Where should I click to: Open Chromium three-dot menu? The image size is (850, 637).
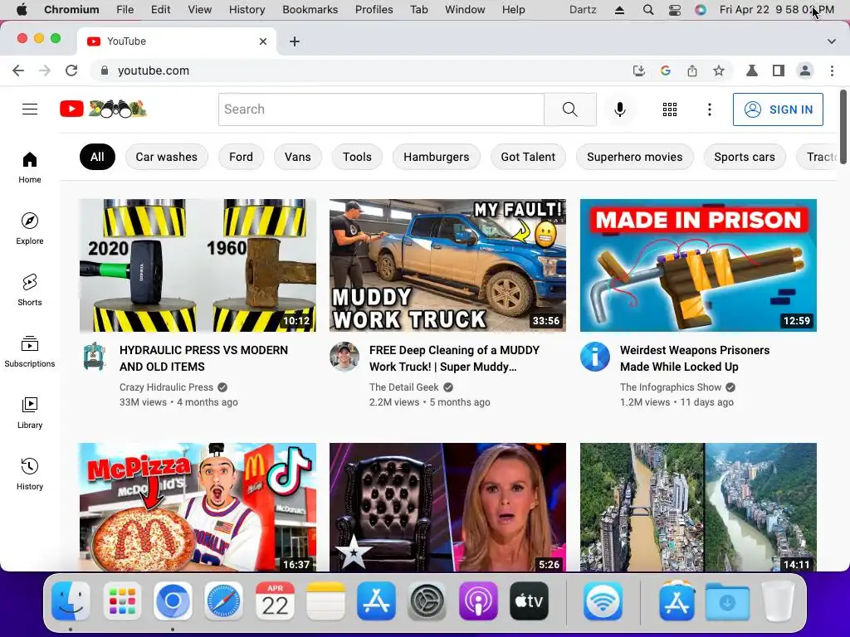[832, 71]
